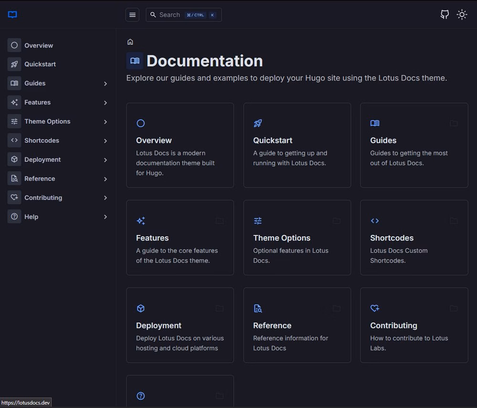
Task: Click the folder icon on Features card
Action: [219, 221]
